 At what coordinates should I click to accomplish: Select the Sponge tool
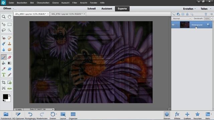[x=9, y=50]
